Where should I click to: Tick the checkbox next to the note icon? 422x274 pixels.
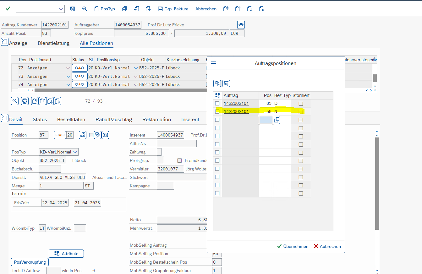[x=91, y=135]
